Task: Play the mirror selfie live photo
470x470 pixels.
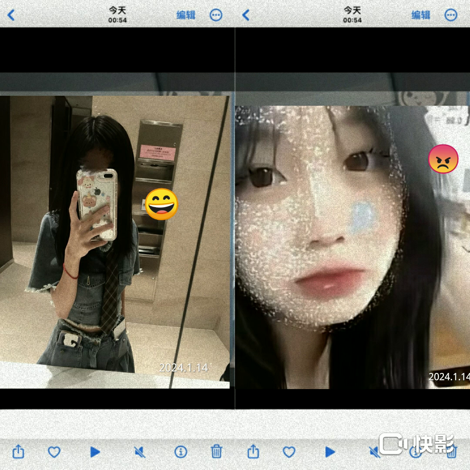Action: click(95, 452)
